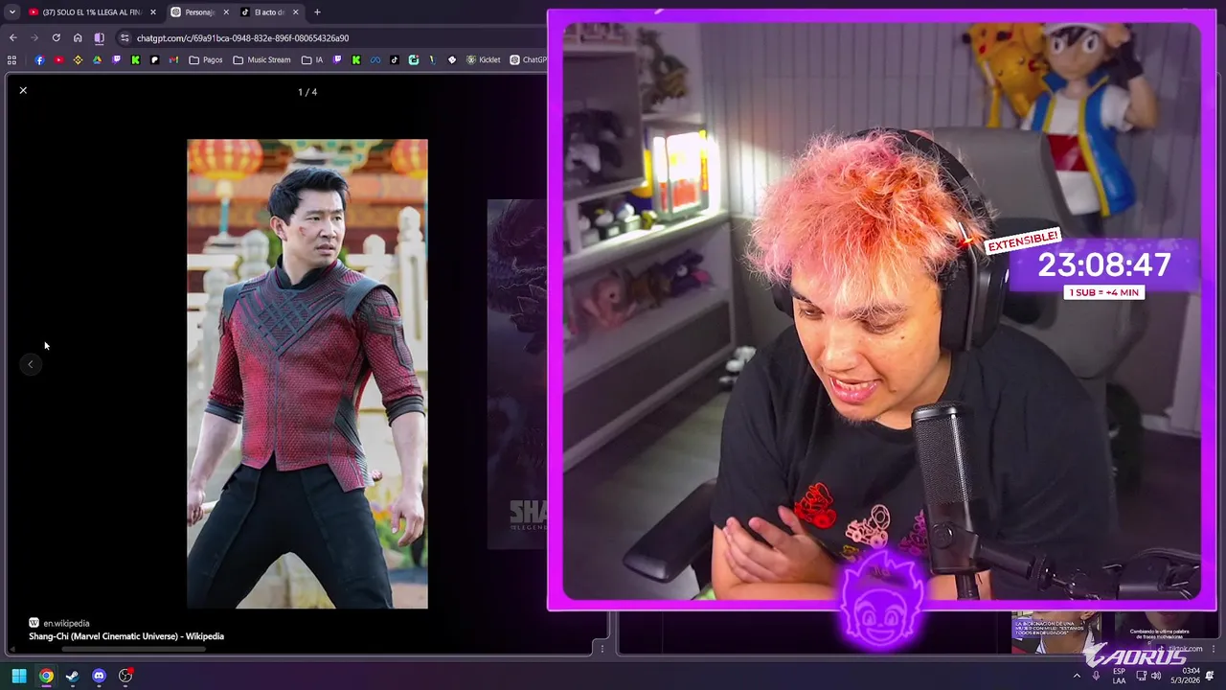
Task: Open 'Shang-Chi (Marvel Cinematic Universe) - Wikipedia' title
Action: (126, 636)
